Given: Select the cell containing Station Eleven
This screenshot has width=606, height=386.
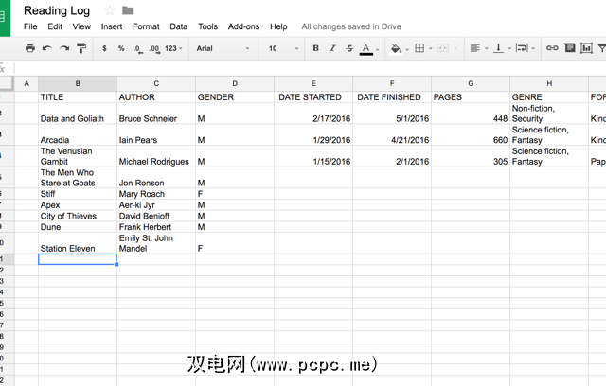Looking at the screenshot, I should pos(77,248).
